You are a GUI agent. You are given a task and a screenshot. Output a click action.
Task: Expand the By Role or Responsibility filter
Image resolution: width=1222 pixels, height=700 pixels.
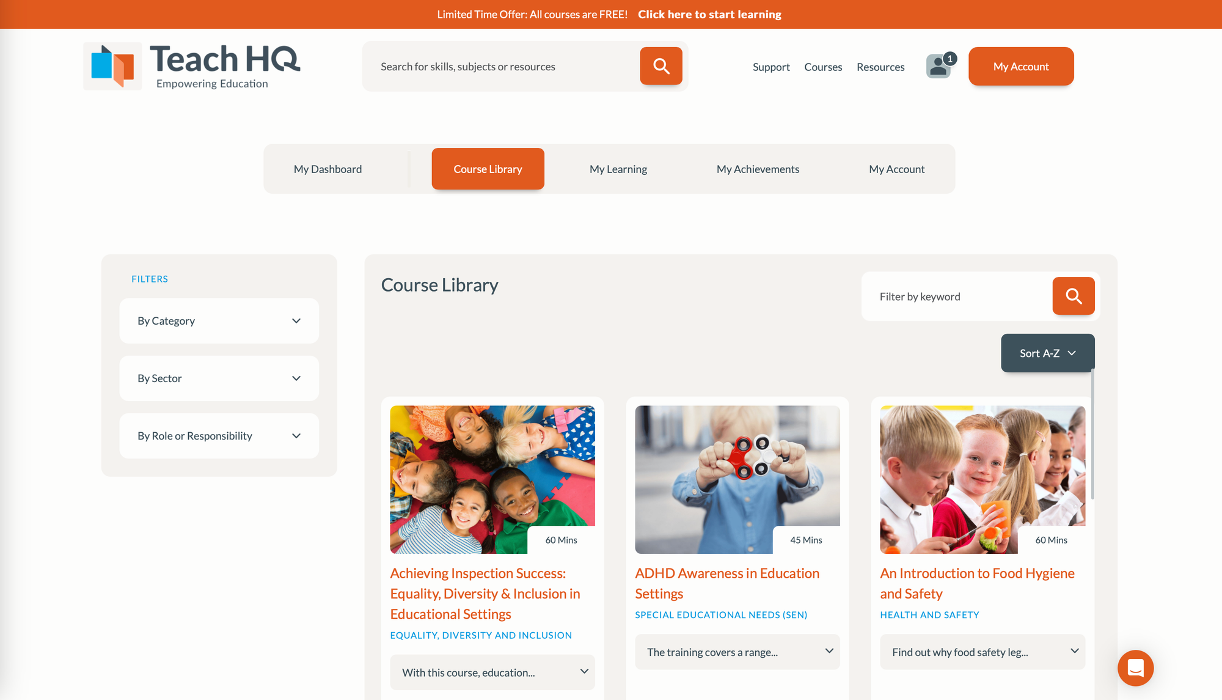[x=219, y=436]
